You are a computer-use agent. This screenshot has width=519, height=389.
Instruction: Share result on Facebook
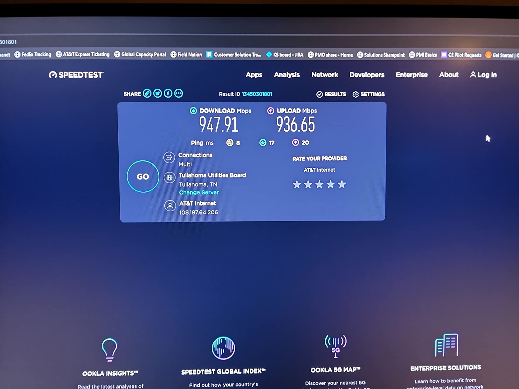coord(168,93)
